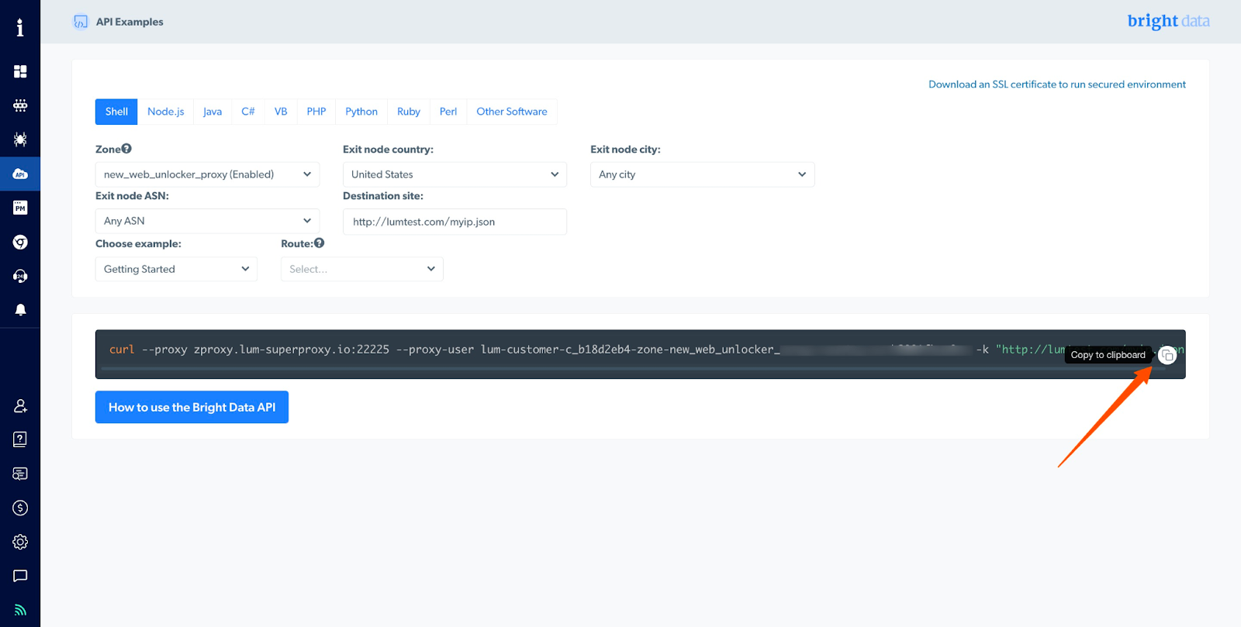Open the dashboard grid icon in sidebar
This screenshot has width=1241, height=627.
[x=20, y=71]
